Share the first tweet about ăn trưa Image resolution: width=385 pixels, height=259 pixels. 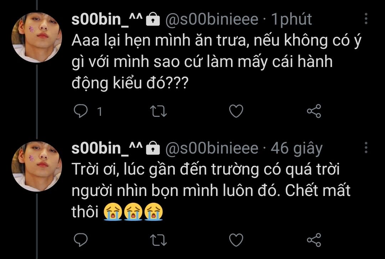click(x=314, y=112)
